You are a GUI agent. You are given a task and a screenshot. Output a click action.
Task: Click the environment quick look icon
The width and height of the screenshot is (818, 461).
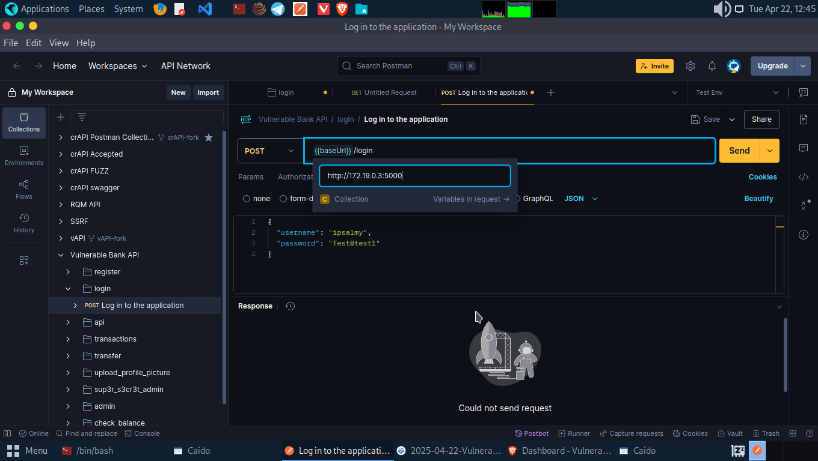804,92
